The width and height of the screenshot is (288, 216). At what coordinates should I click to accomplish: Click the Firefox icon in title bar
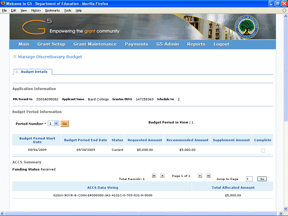coord(3,4)
